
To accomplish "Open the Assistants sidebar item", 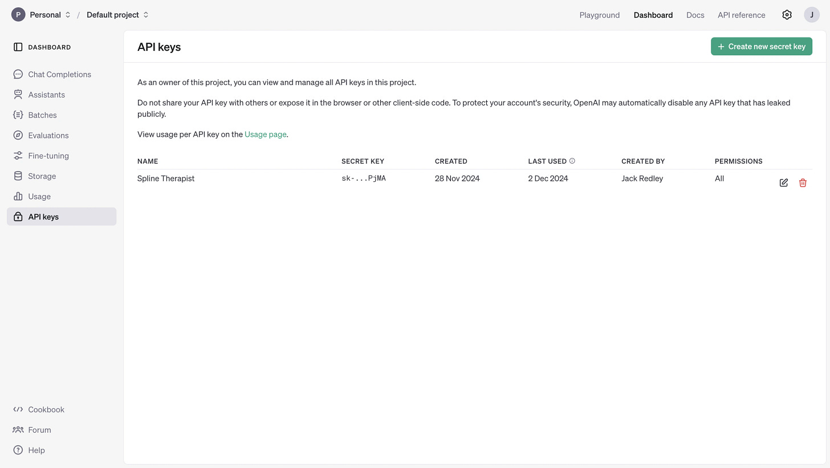I will point(62,95).
